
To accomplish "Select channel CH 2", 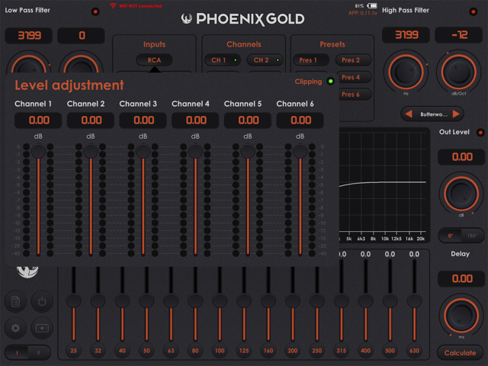I will click(x=265, y=60).
